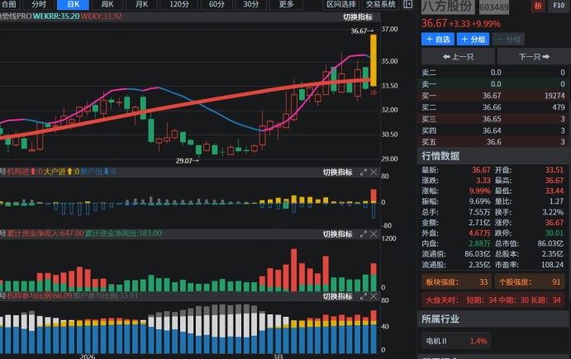Open 切换指标 for the 累计资金净流入 panel
Viewport: 571px width, 359px height.
pos(337,234)
